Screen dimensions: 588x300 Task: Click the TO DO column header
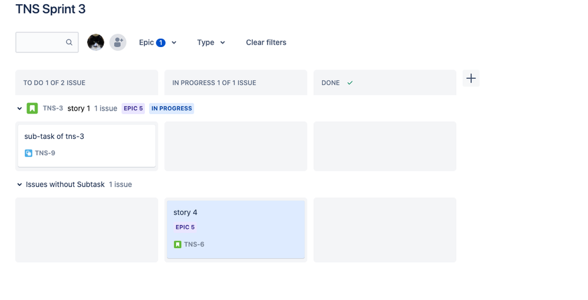87,83
